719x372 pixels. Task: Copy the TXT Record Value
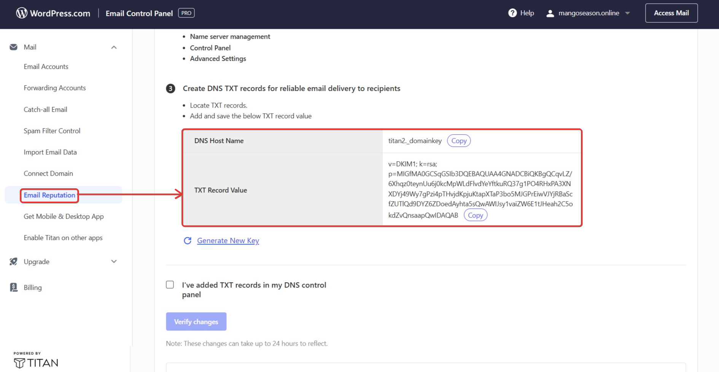pos(476,215)
